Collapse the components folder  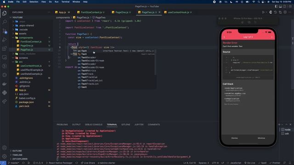pyautogui.click(x=26, y=38)
